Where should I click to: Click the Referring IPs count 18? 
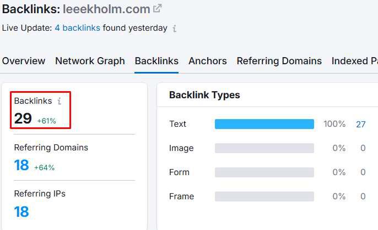tap(21, 211)
